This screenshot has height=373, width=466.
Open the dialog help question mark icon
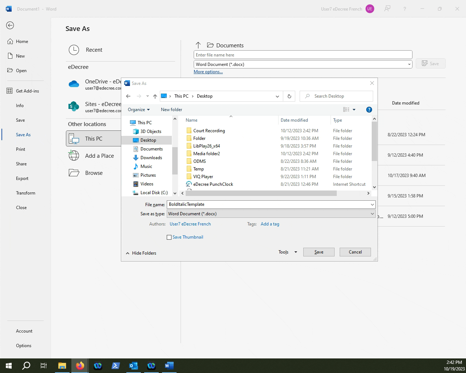click(369, 110)
